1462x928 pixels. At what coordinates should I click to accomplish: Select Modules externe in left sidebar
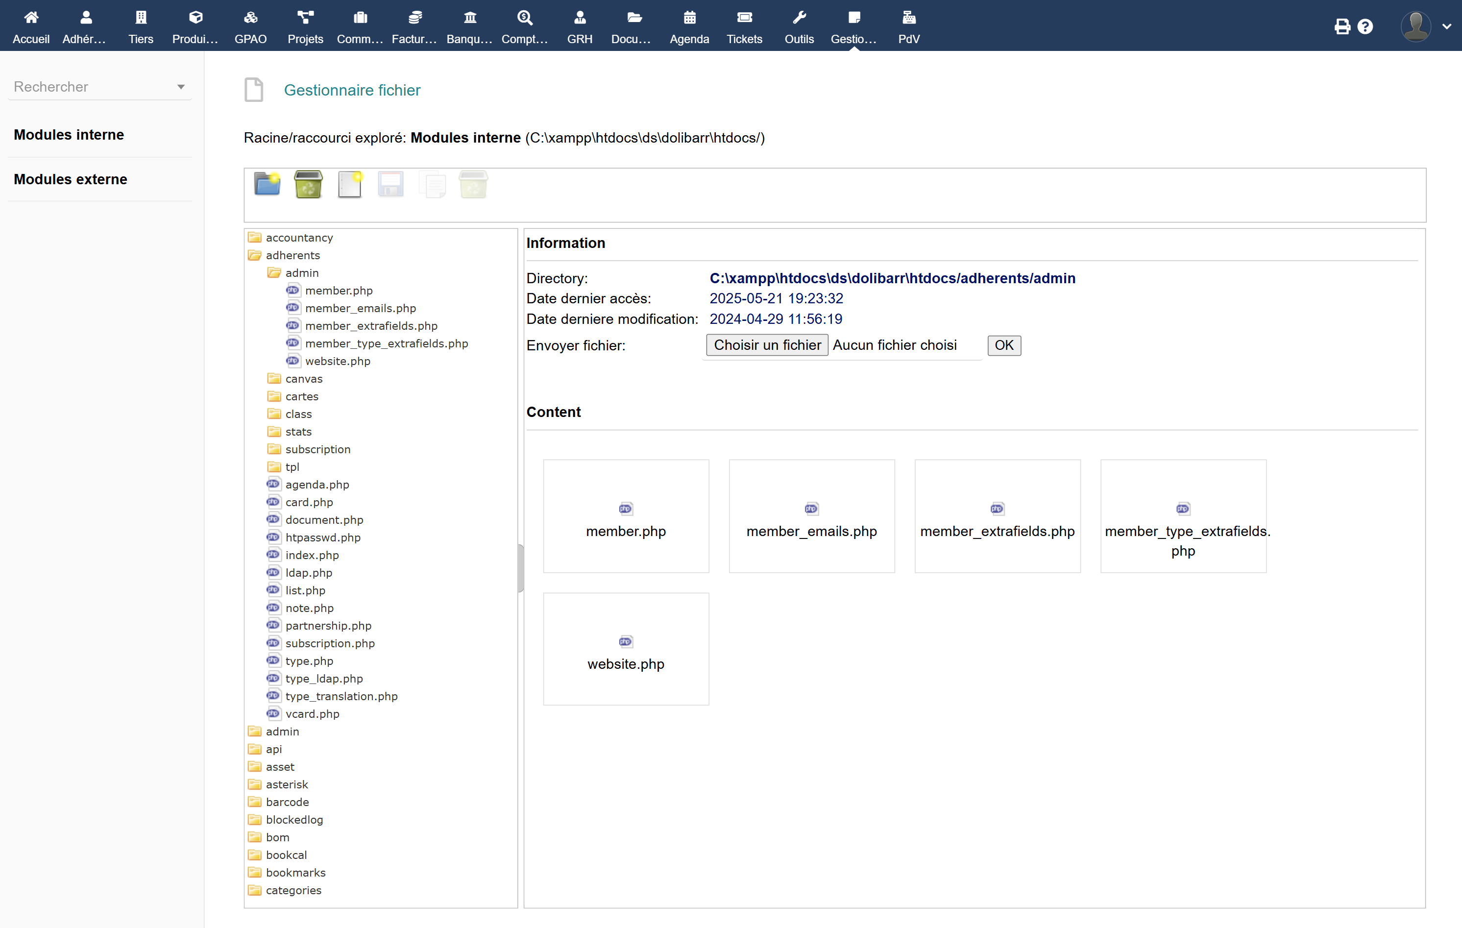tap(71, 179)
